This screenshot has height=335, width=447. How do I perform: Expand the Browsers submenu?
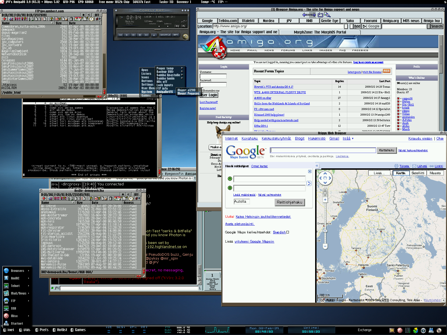17,271
